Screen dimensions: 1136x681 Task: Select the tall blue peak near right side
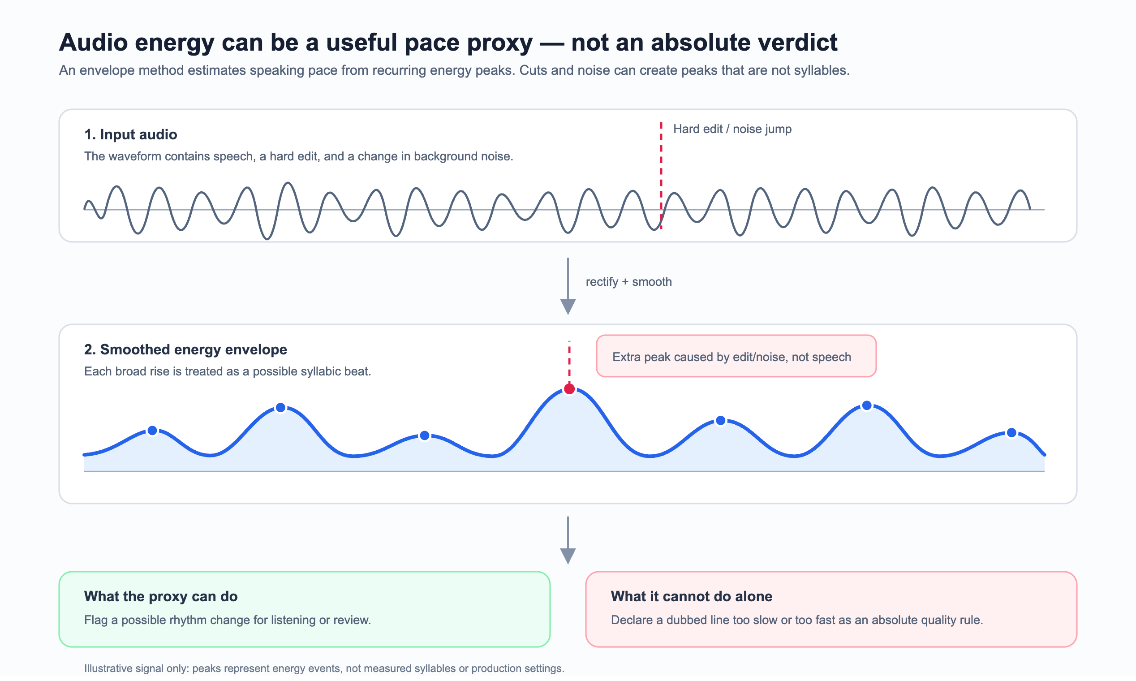coord(867,405)
